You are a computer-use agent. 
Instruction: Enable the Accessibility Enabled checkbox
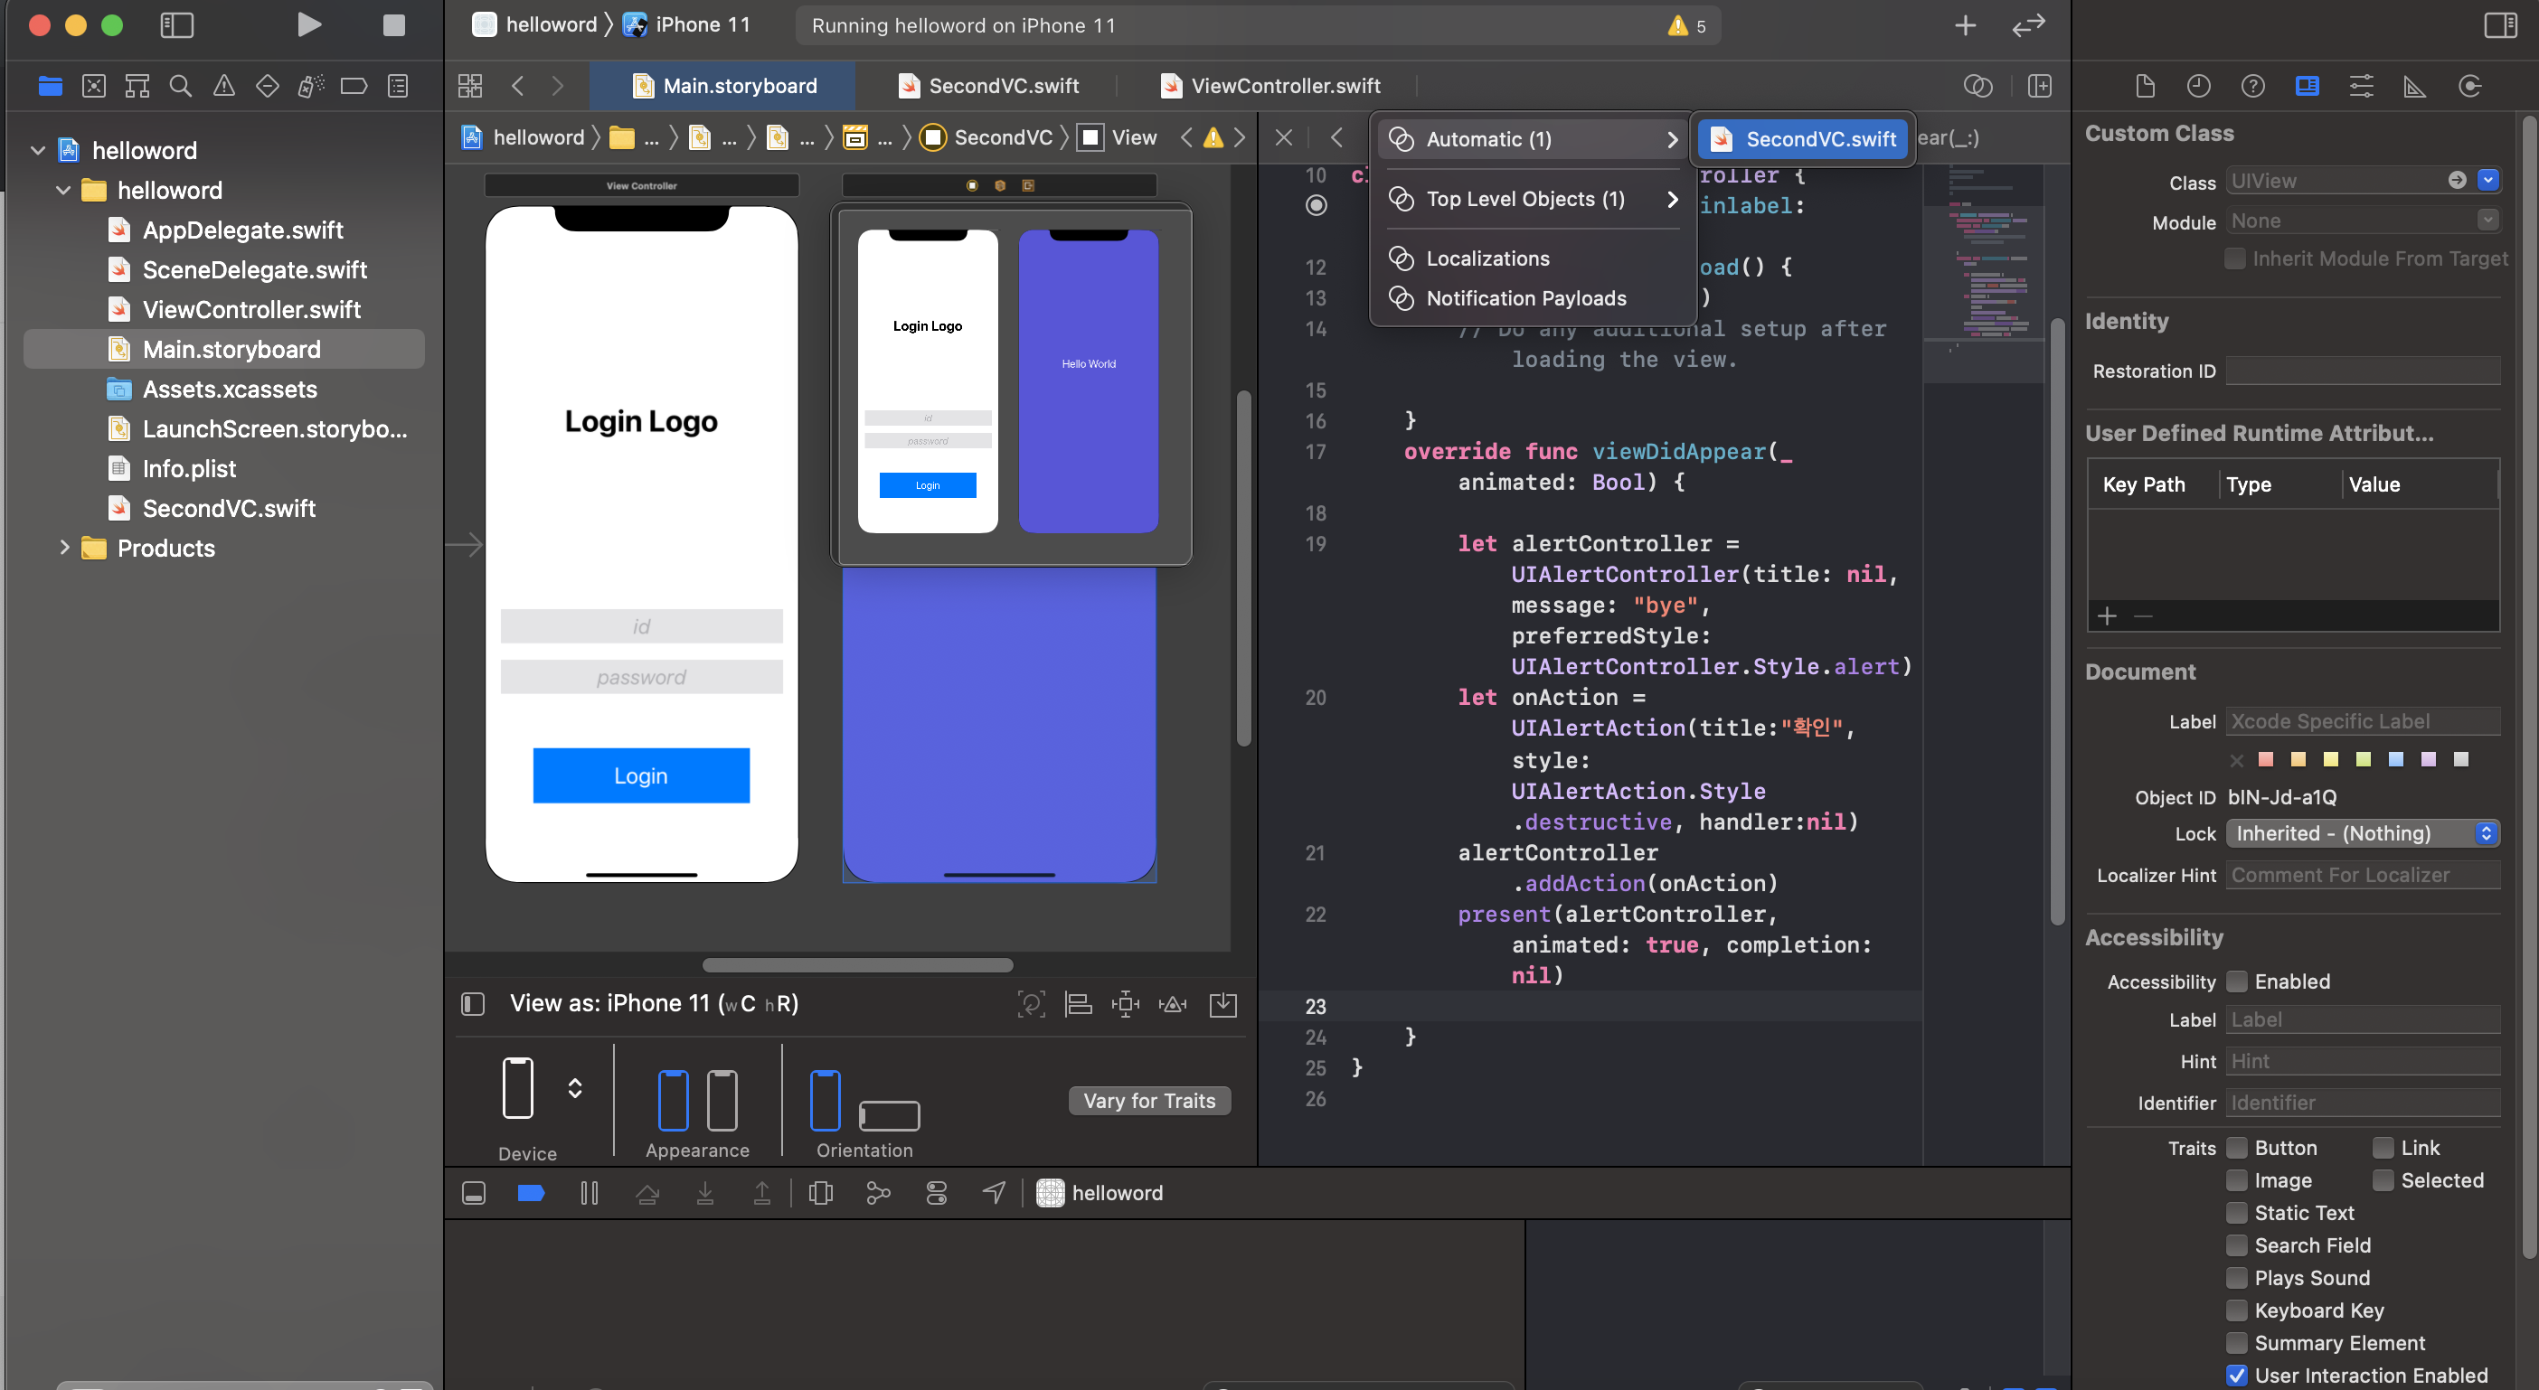pos(2236,981)
